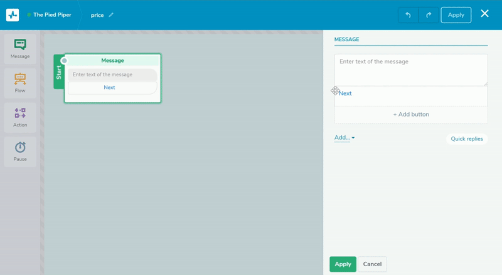Select the Action block tool

pos(20,117)
